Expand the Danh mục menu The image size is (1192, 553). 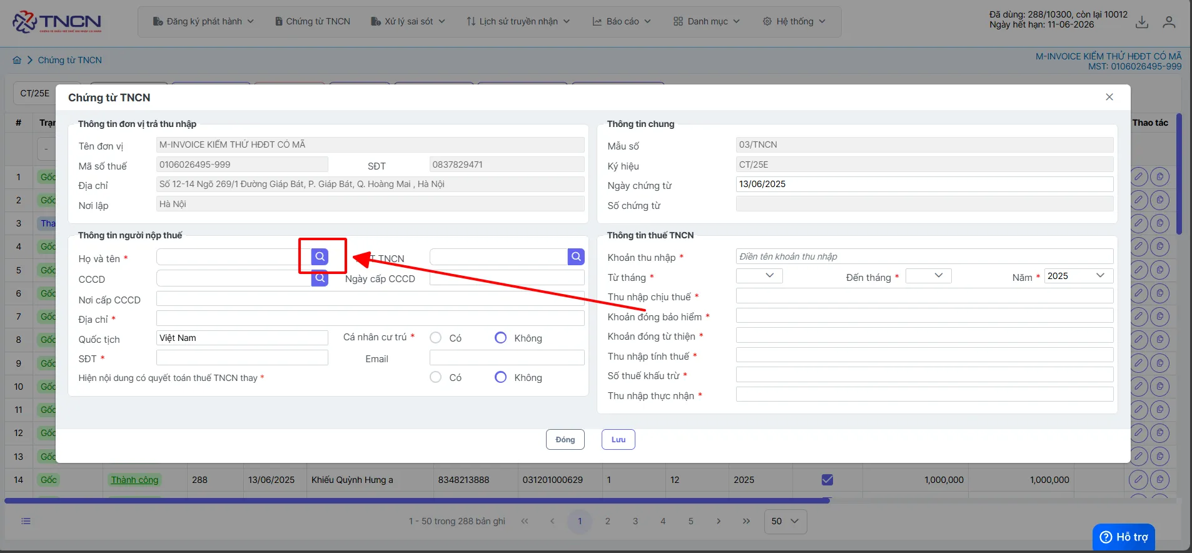(707, 21)
